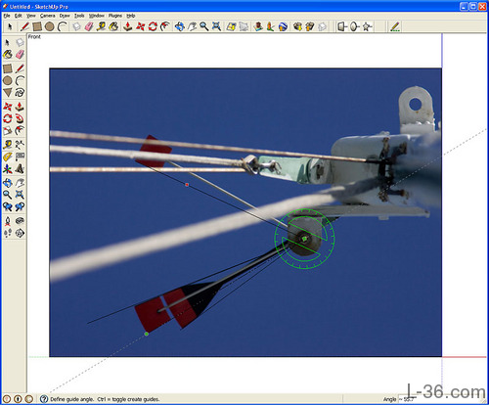Click the Circle tool in the left toolbar
Image resolution: width=489 pixels, height=405 pixels.
pos(8,80)
